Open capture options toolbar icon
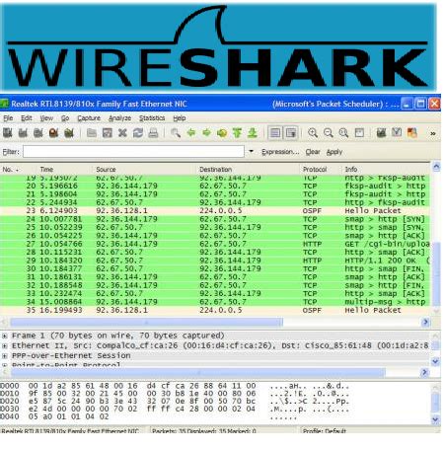 (x=23, y=133)
